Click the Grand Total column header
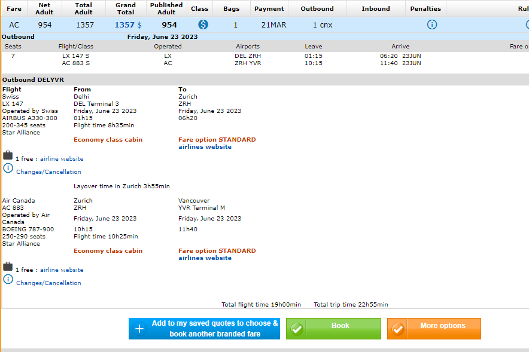This screenshot has width=529, height=352. 125,8
